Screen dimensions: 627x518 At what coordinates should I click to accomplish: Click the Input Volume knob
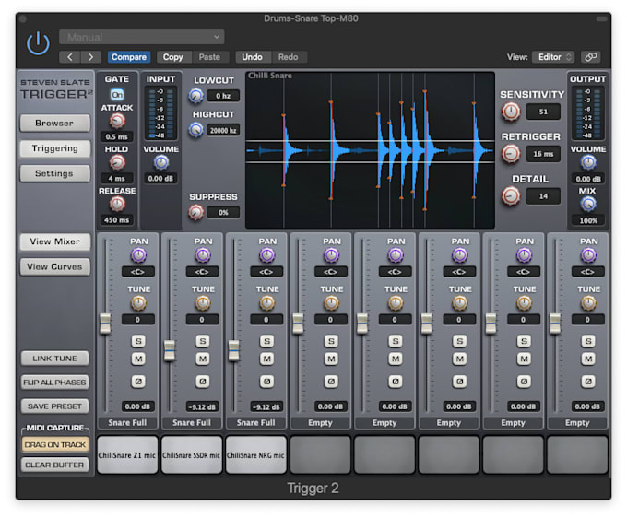point(161,162)
